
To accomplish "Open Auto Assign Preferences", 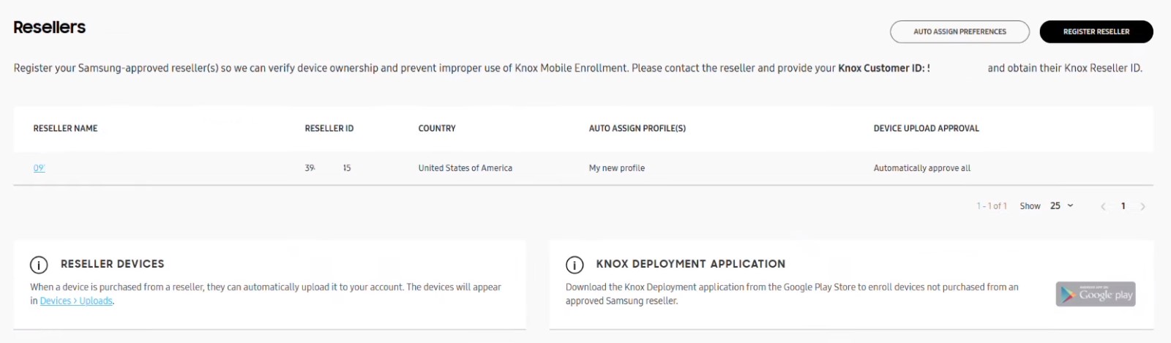I will coord(959,31).
